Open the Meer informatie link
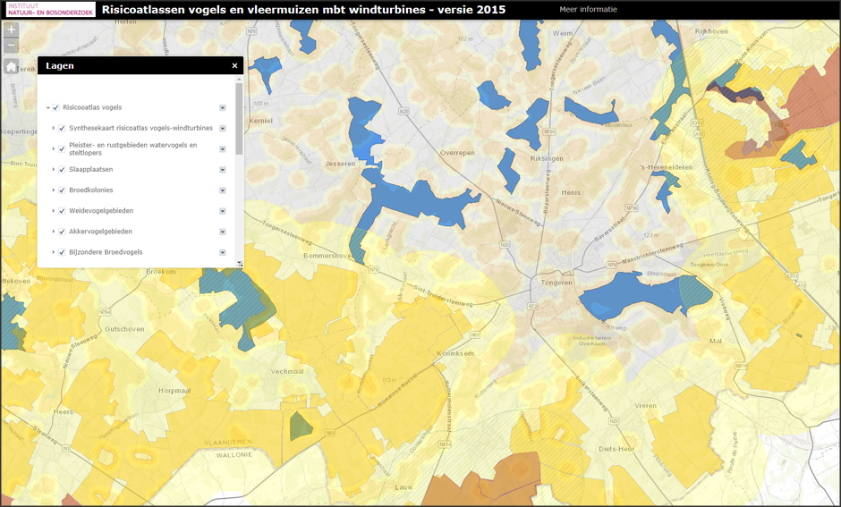 pos(589,9)
